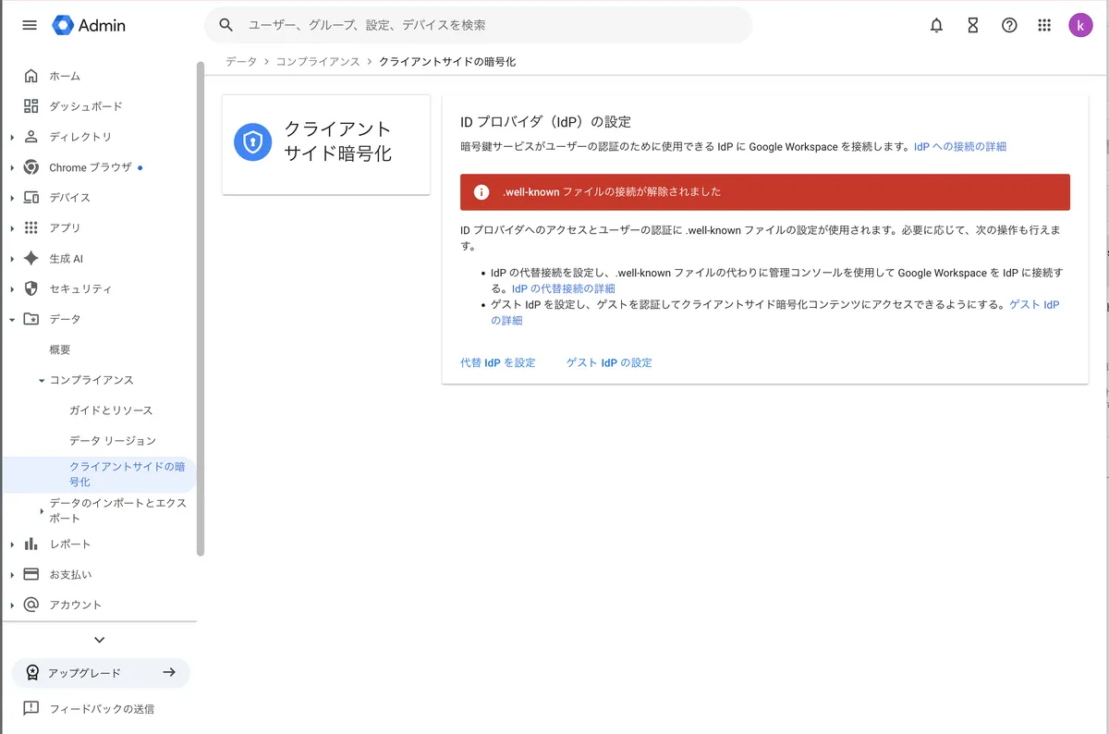This screenshot has width=1109, height=734.
Task: Select クライアントサイドの暗号化 sidebar item
Action: (x=98, y=474)
